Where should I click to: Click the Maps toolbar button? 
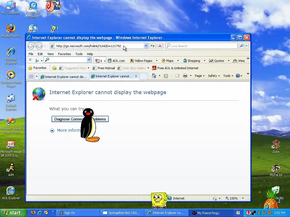(x=168, y=61)
